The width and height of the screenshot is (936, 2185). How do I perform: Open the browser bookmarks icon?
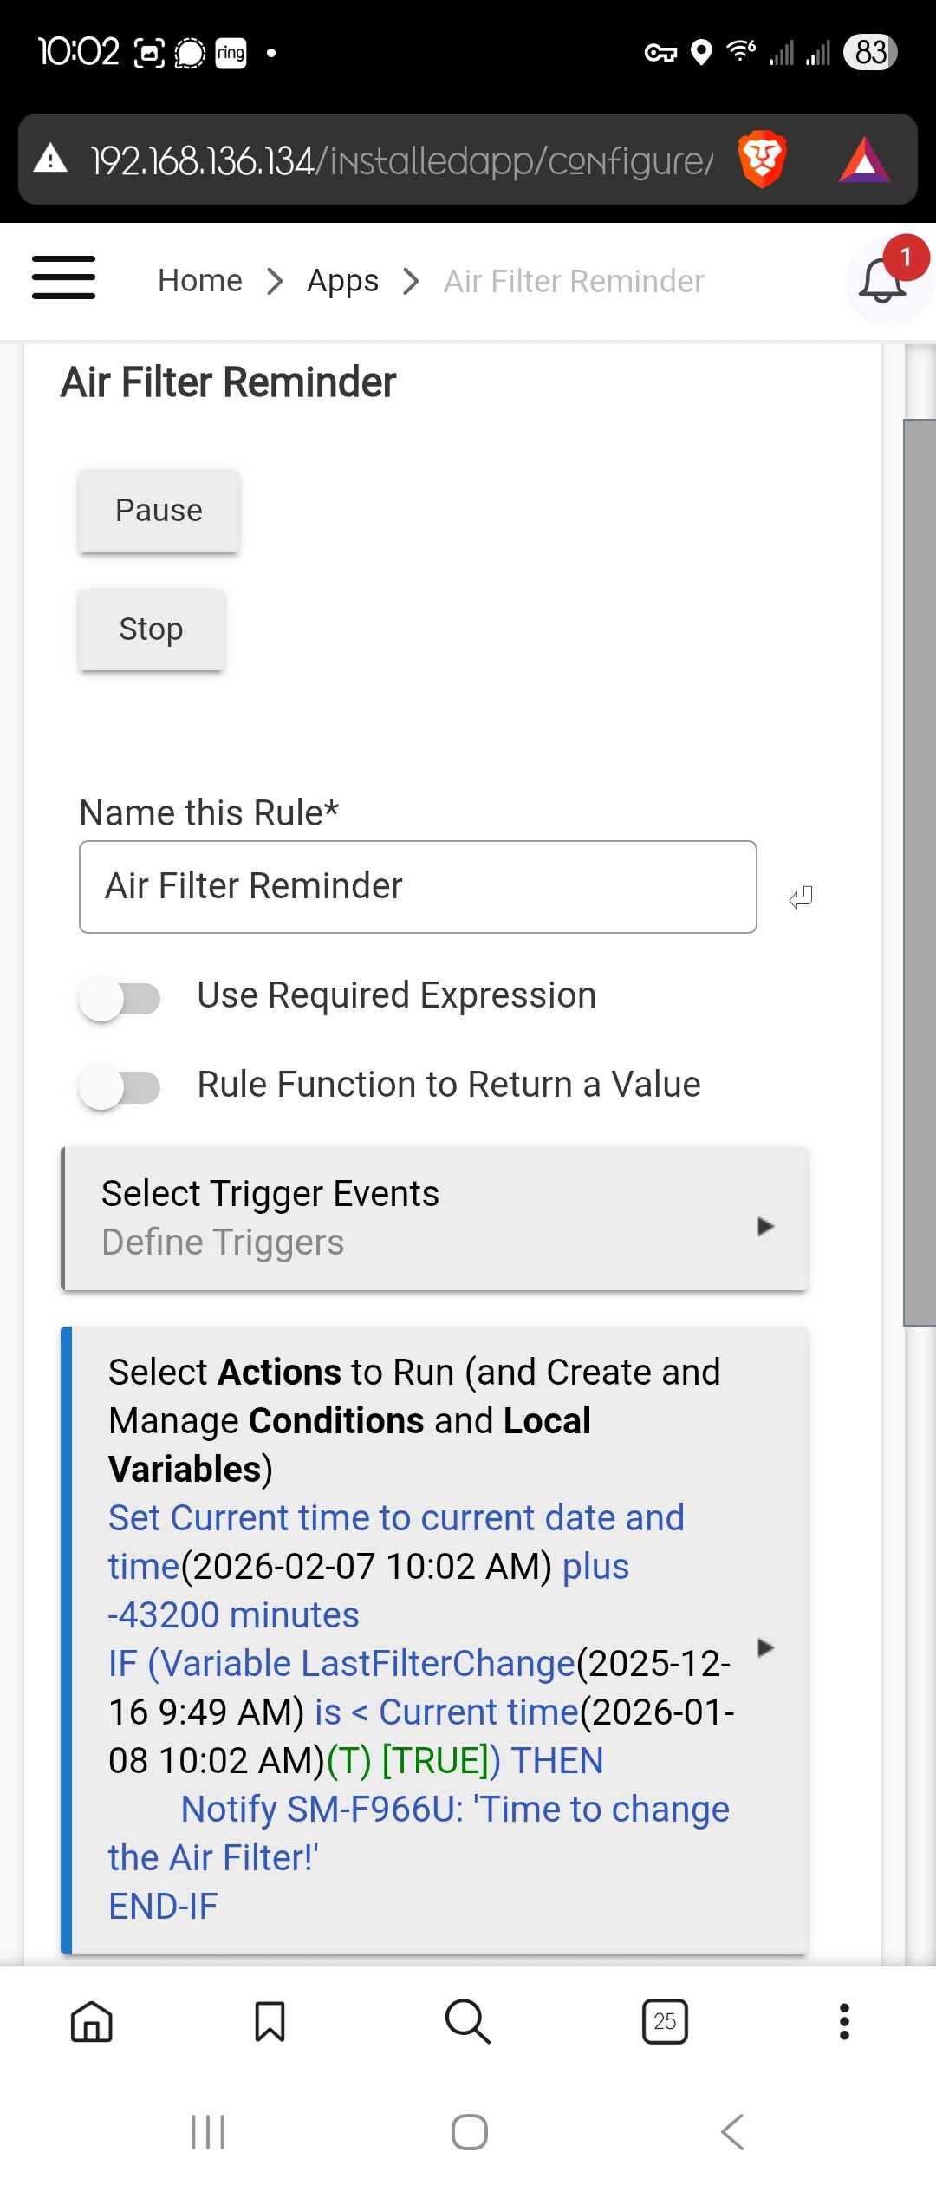(270, 2021)
